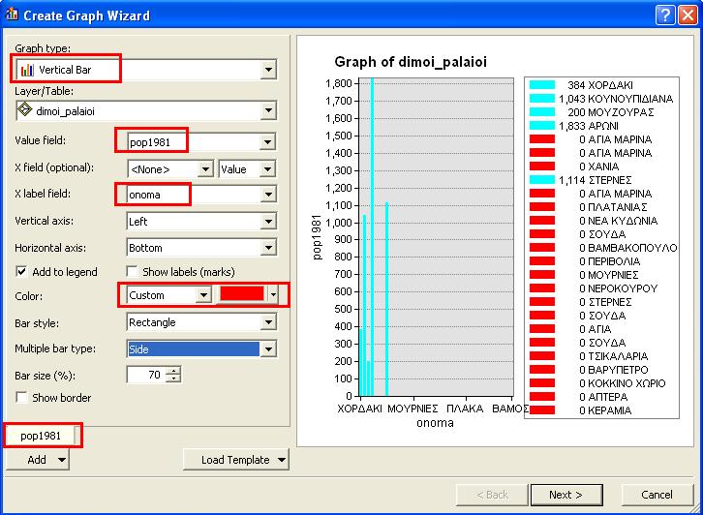The image size is (703, 515).
Task: Decrease Bar size with down arrow
Action: 173,379
